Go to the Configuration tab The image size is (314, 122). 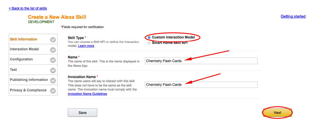tap(21, 59)
